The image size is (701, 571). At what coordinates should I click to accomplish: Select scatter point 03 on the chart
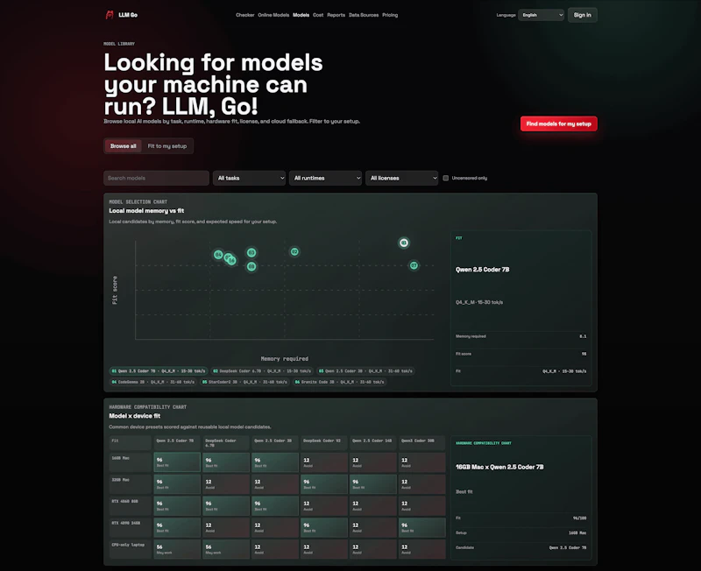[x=251, y=252]
